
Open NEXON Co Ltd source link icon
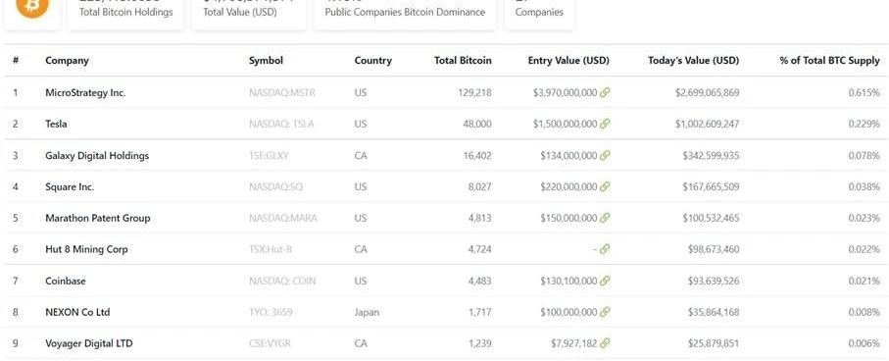pos(605,312)
